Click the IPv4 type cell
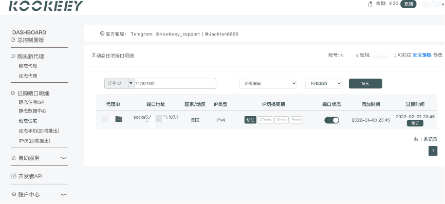The height and width of the screenshot is (204, 445). [x=220, y=120]
